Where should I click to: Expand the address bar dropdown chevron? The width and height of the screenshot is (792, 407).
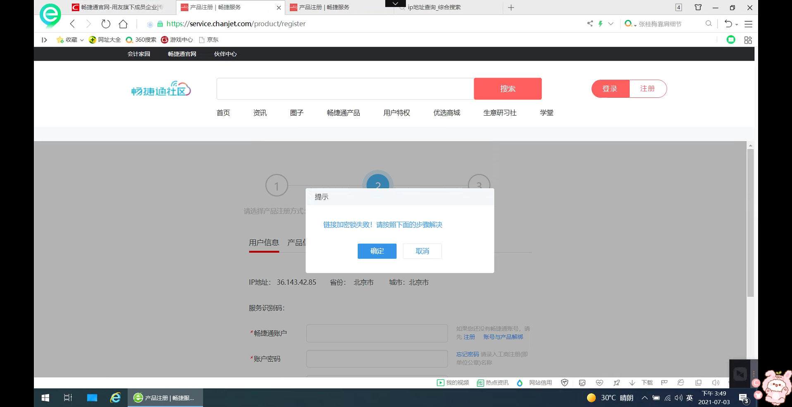(611, 24)
